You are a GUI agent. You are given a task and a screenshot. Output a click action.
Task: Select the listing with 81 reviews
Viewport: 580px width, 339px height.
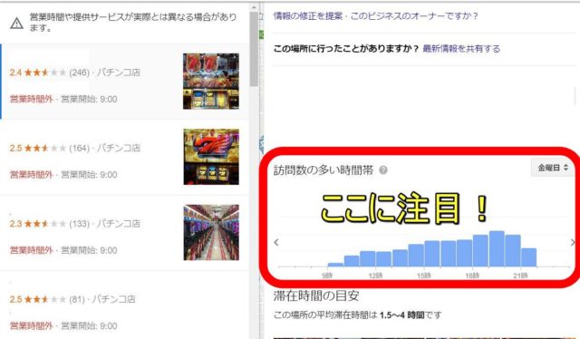125,305
